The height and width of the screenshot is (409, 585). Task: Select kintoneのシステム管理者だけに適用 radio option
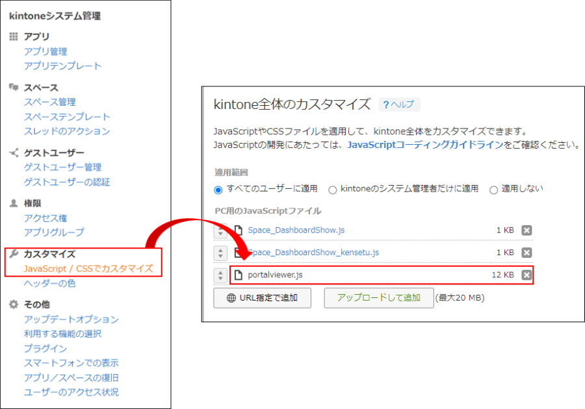click(332, 190)
